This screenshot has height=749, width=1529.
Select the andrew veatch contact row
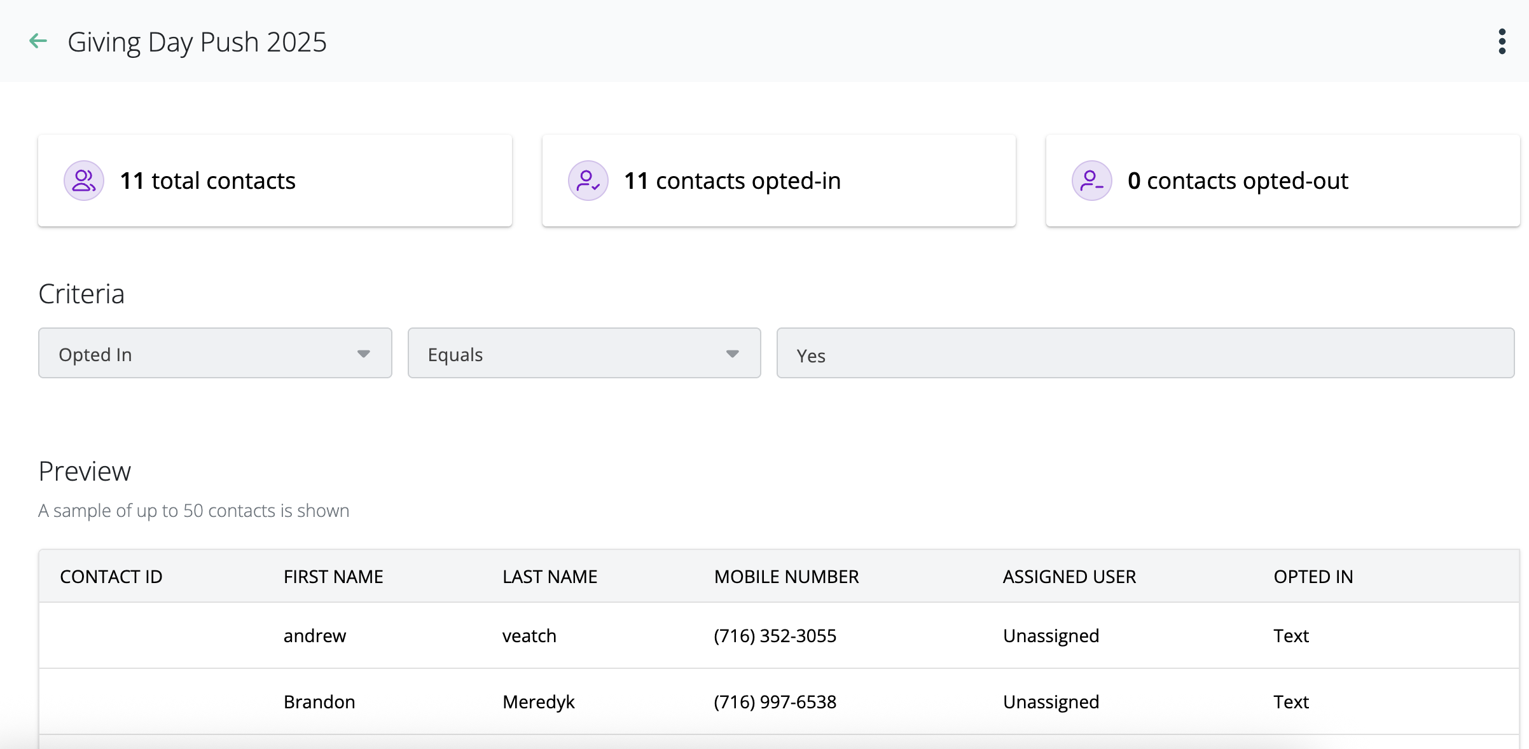point(778,636)
